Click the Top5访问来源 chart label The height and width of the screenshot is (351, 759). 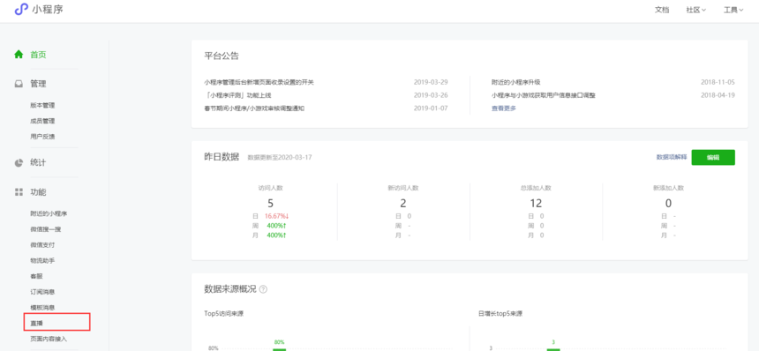point(223,314)
